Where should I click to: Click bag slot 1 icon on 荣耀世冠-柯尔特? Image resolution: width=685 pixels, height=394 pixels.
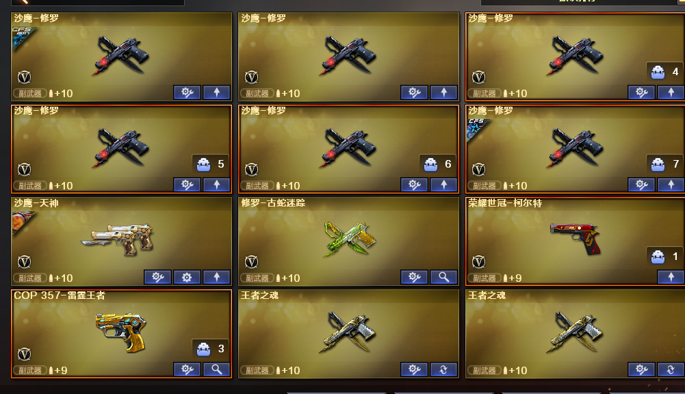(x=658, y=257)
